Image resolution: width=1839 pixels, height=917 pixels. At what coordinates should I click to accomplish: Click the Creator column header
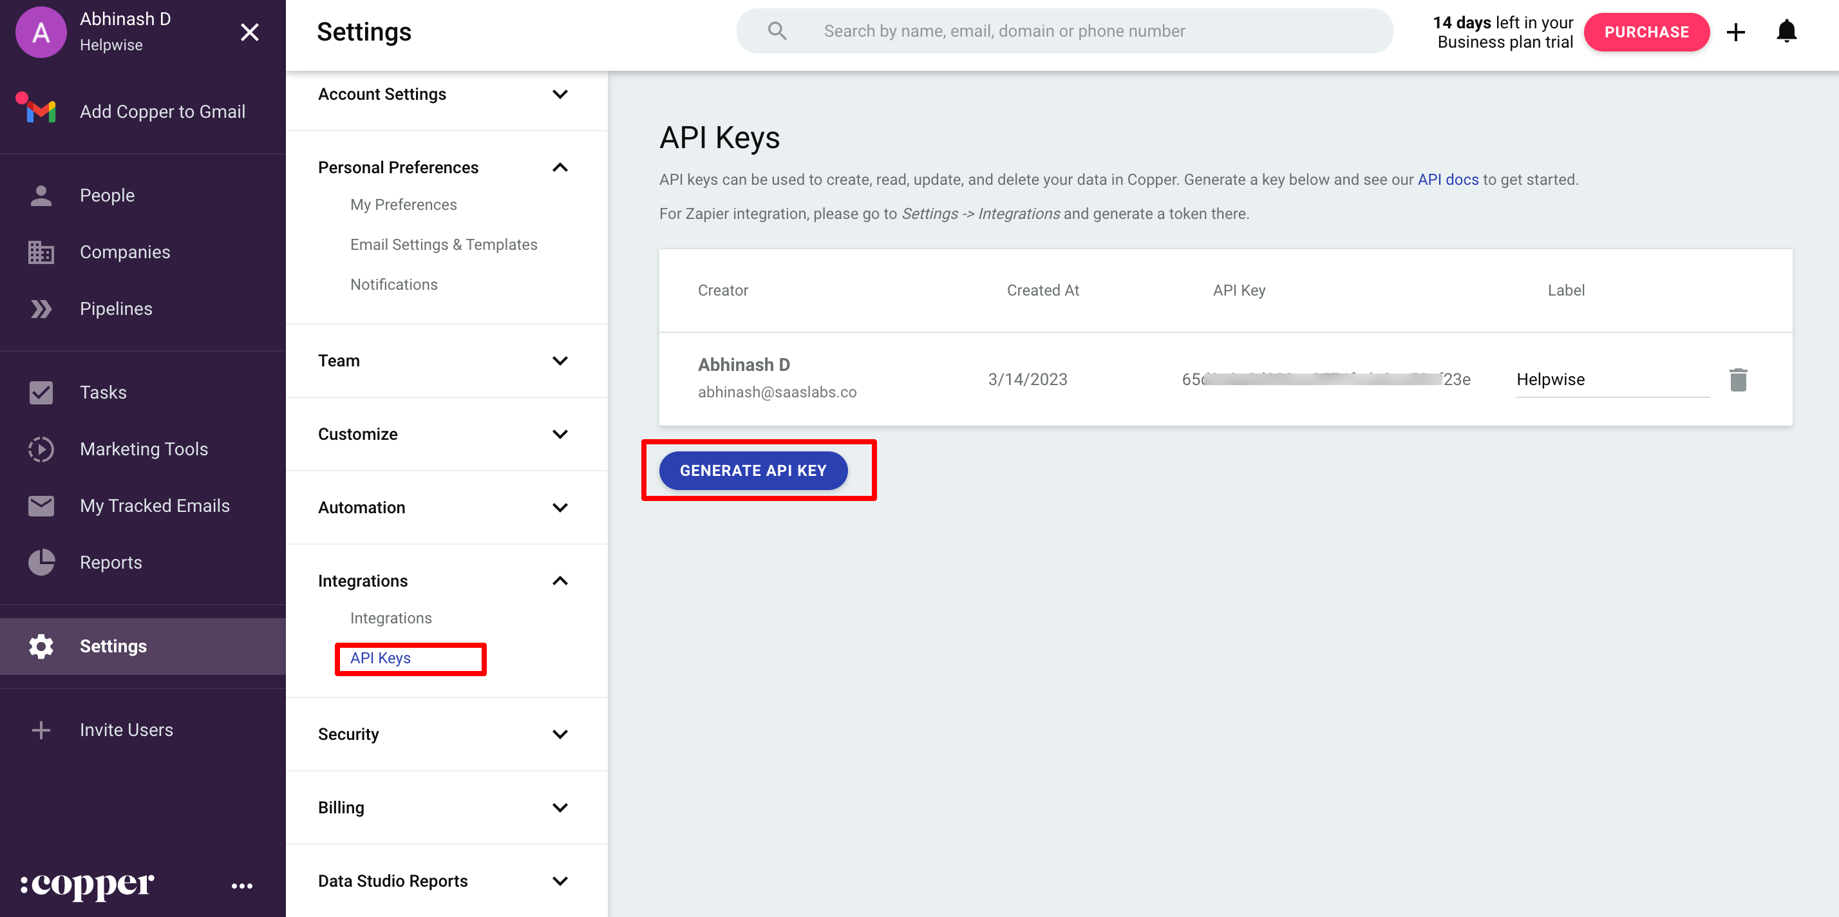(x=722, y=290)
